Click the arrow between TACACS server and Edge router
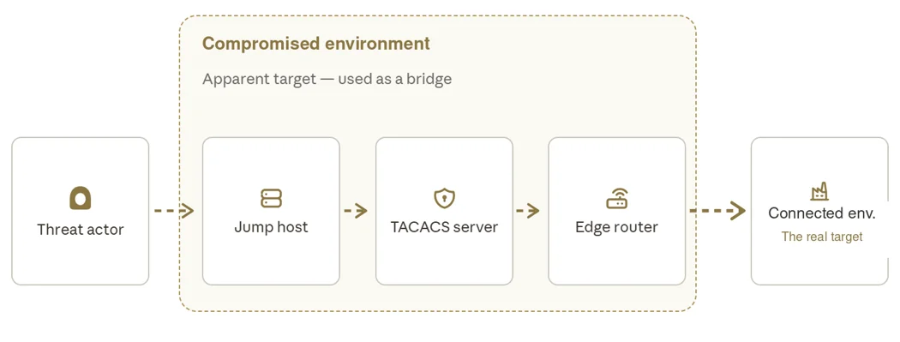Viewport: 900px width, 342px height. [528, 211]
